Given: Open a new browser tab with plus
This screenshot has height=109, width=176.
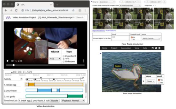Looking at the screenshot, I should [x=57, y=5].
